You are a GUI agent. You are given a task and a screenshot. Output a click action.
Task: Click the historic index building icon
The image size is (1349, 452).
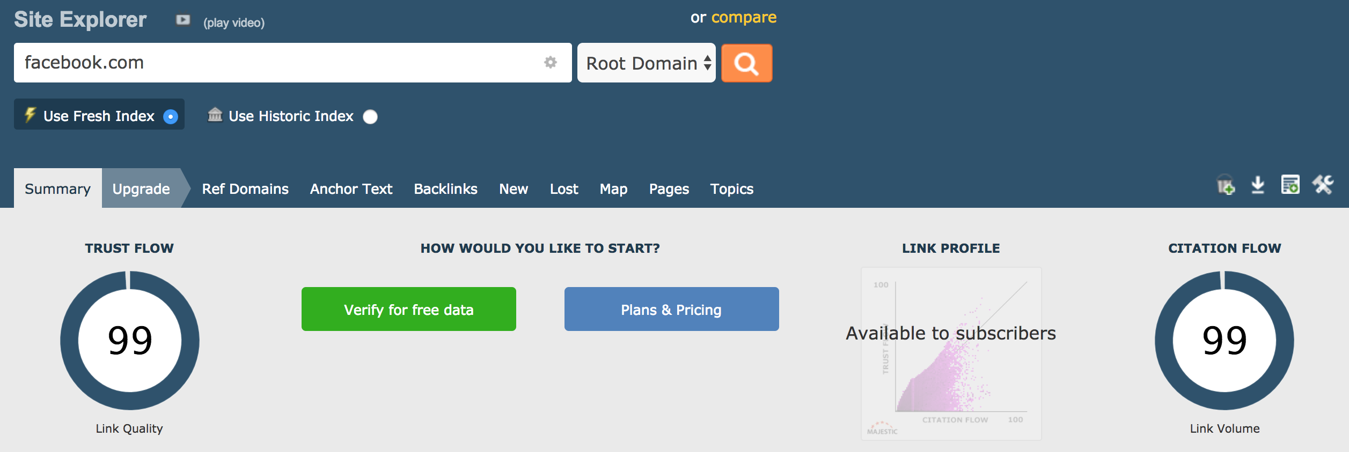point(215,115)
